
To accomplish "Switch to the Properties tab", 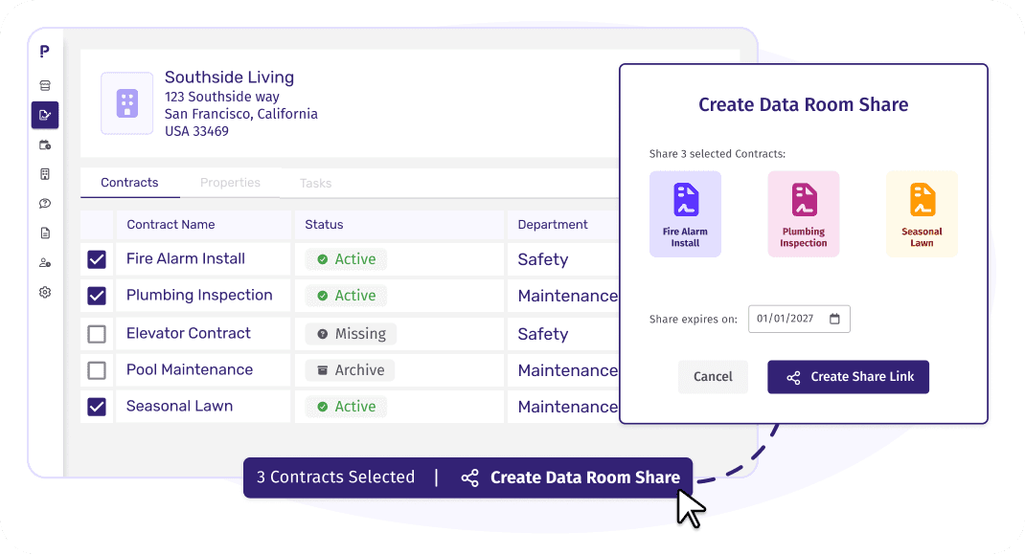I will point(230,183).
